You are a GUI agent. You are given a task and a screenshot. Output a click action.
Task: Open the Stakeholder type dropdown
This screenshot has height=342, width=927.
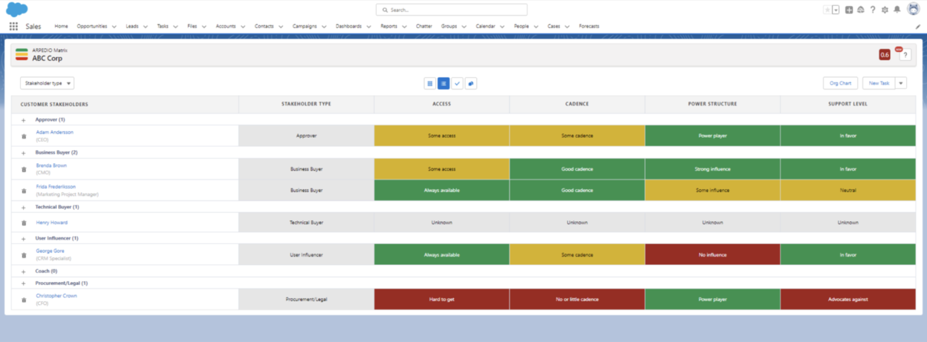(48, 84)
